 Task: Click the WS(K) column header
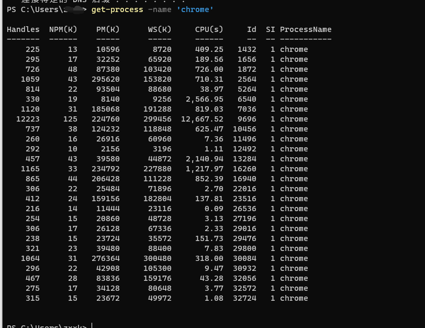pos(160,29)
